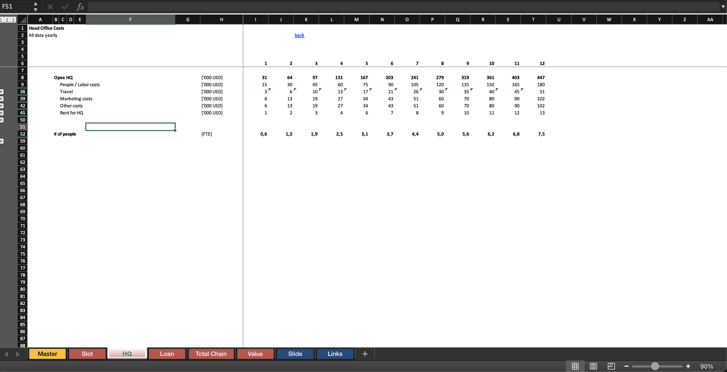The image size is (727, 372).
Task: Zoom out with the minus button
Action: [627, 366]
